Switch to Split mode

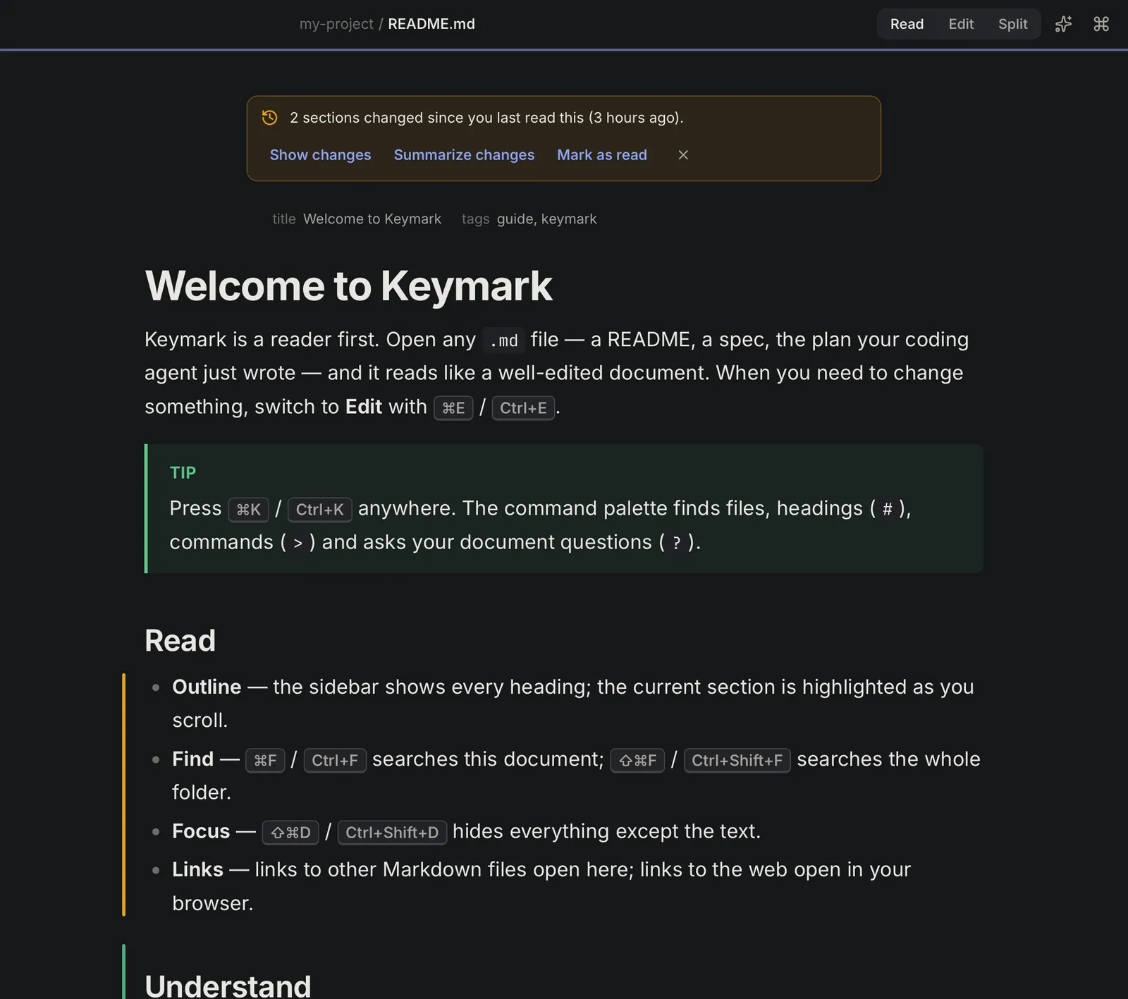click(x=1012, y=24)
